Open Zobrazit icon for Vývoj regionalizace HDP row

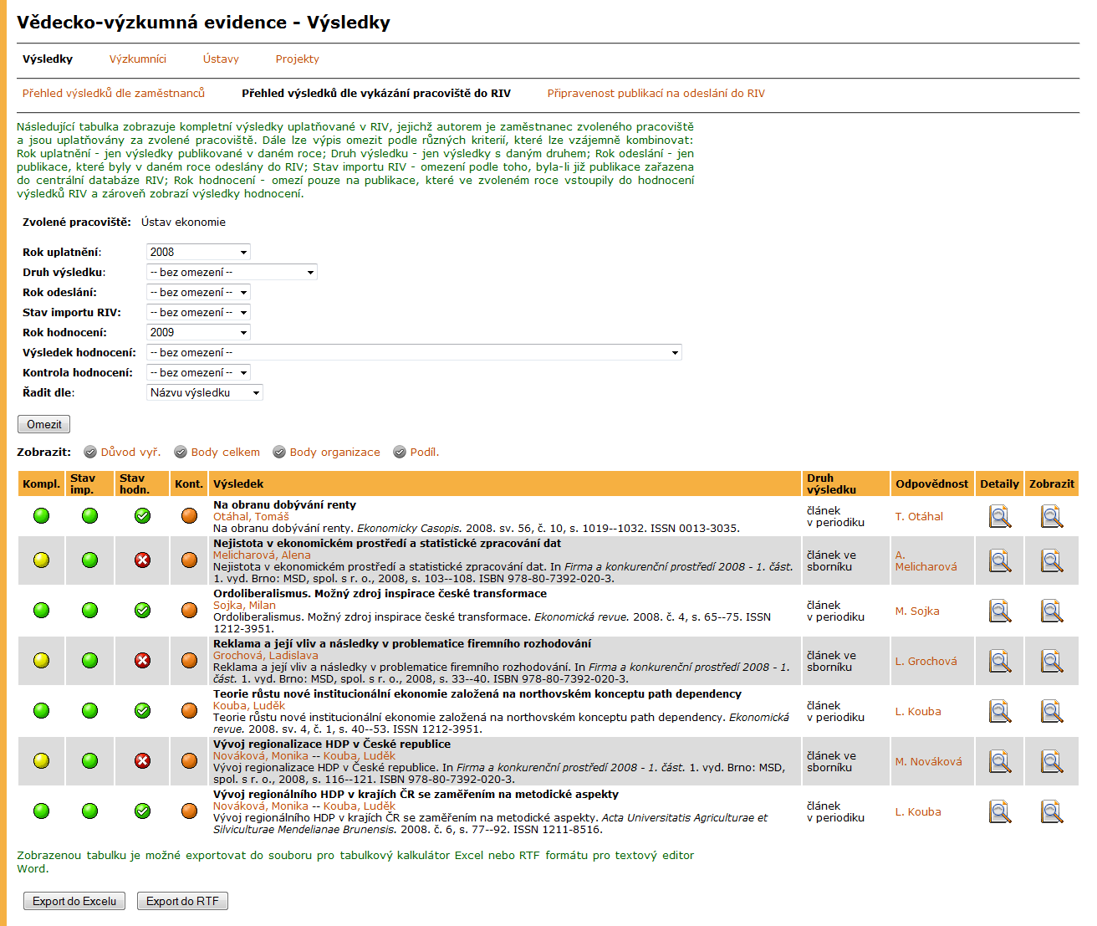1052,761
